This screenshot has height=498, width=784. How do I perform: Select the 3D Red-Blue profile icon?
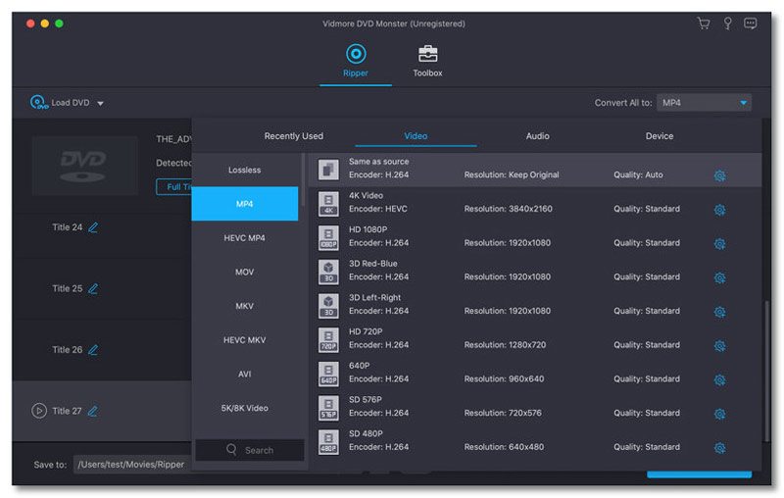(x=328, y=272)
